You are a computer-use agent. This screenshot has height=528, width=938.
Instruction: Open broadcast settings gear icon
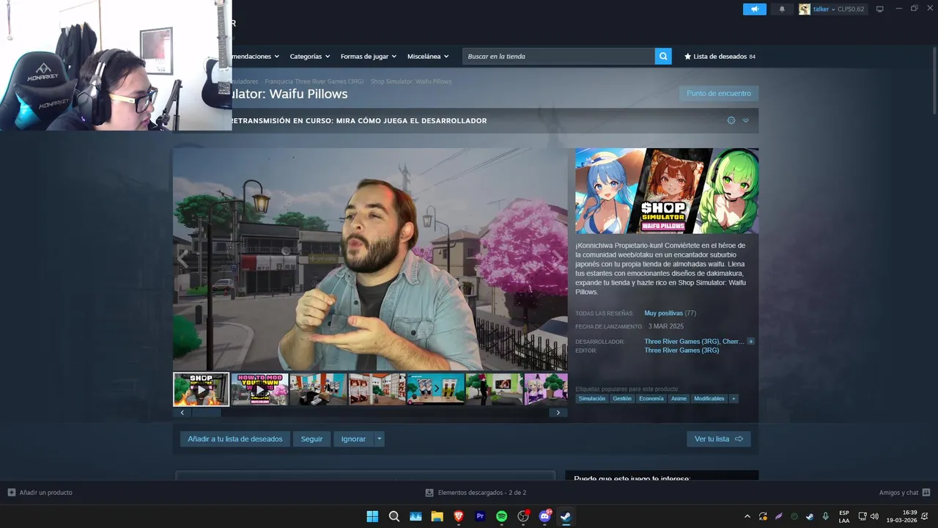tap(731, 120)
